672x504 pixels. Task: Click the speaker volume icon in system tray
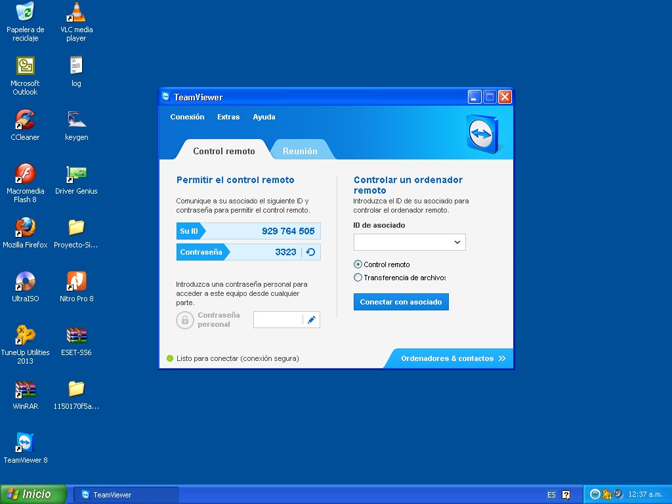[618, 494]
